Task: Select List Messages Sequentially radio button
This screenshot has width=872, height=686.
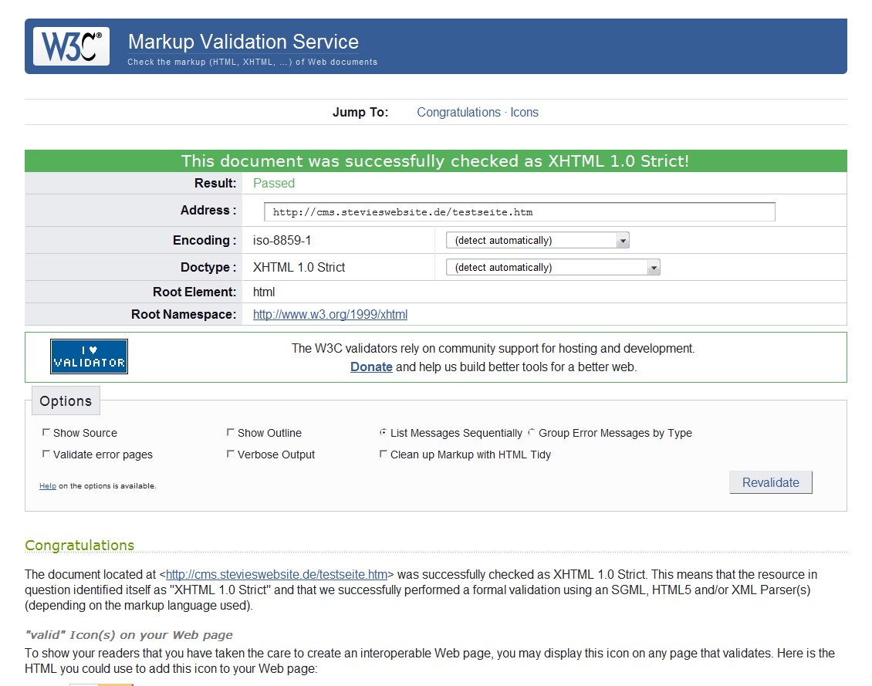Action: click(x=384, y=432)
